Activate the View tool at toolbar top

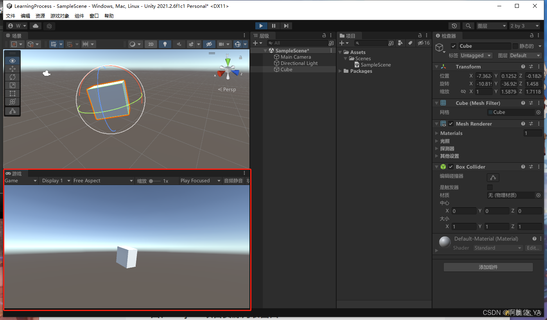(x=12, y=61)
